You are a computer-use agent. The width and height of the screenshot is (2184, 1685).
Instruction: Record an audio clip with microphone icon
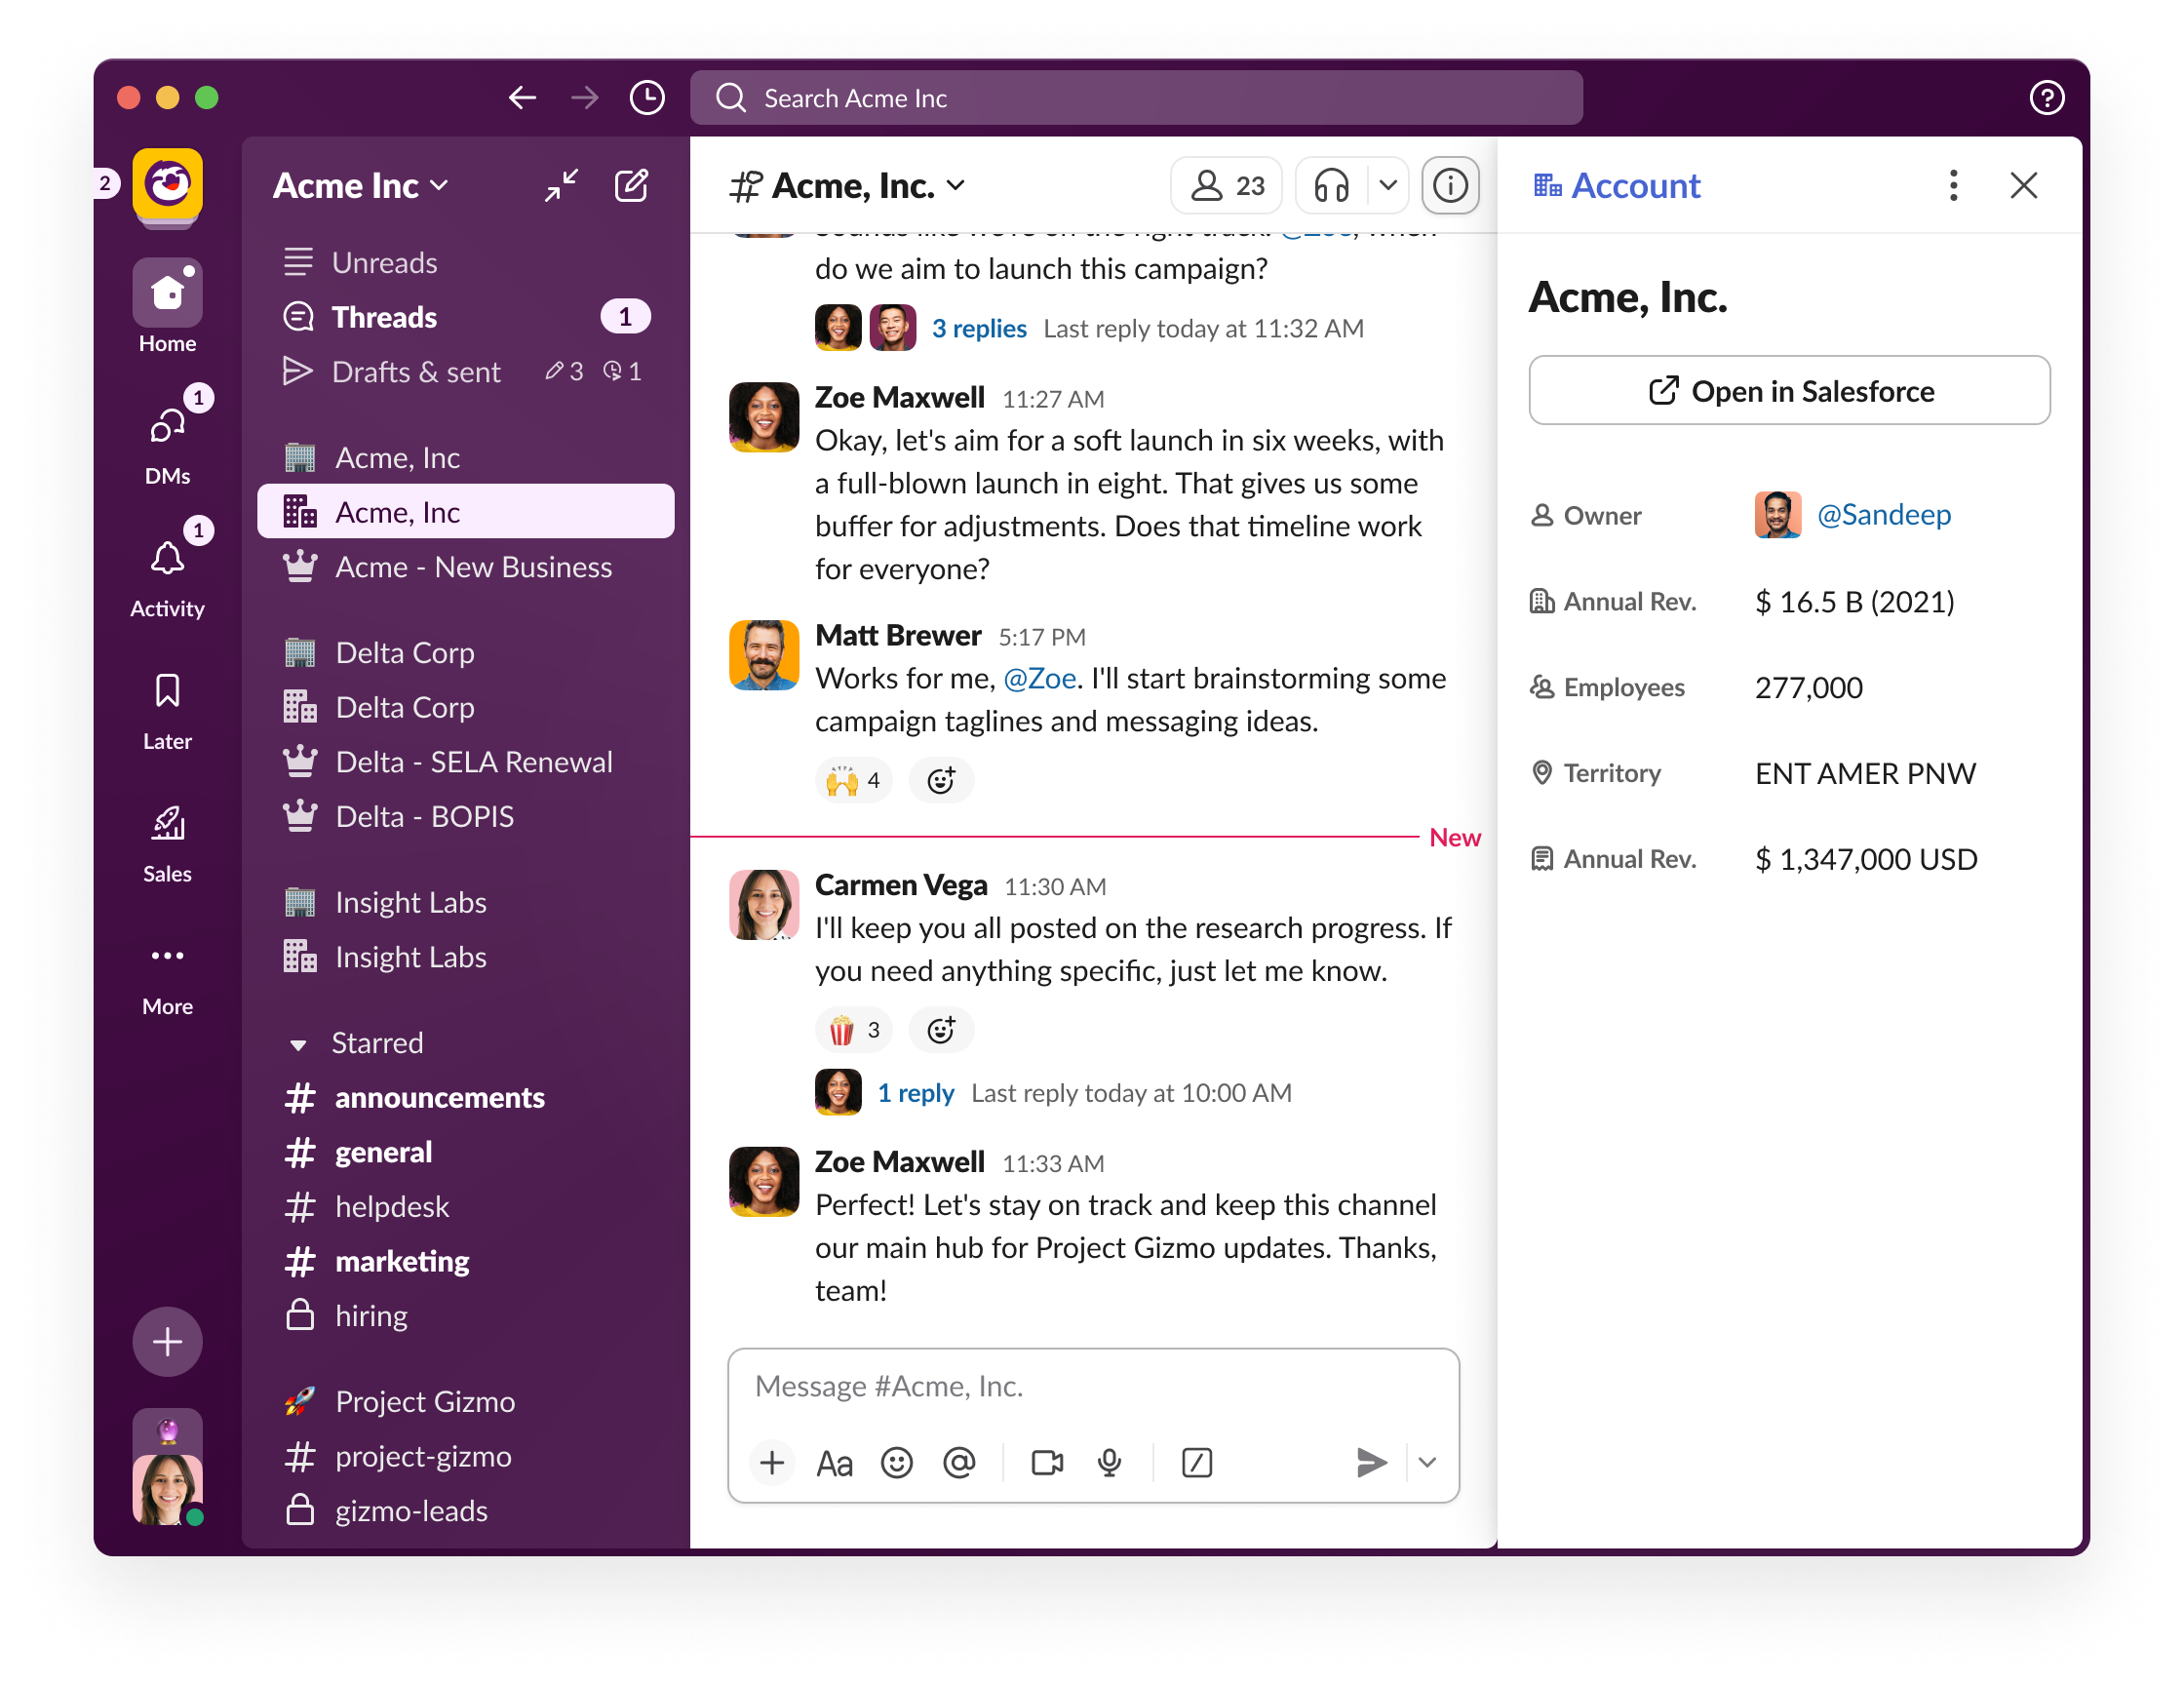[x=1109, y=1463]
